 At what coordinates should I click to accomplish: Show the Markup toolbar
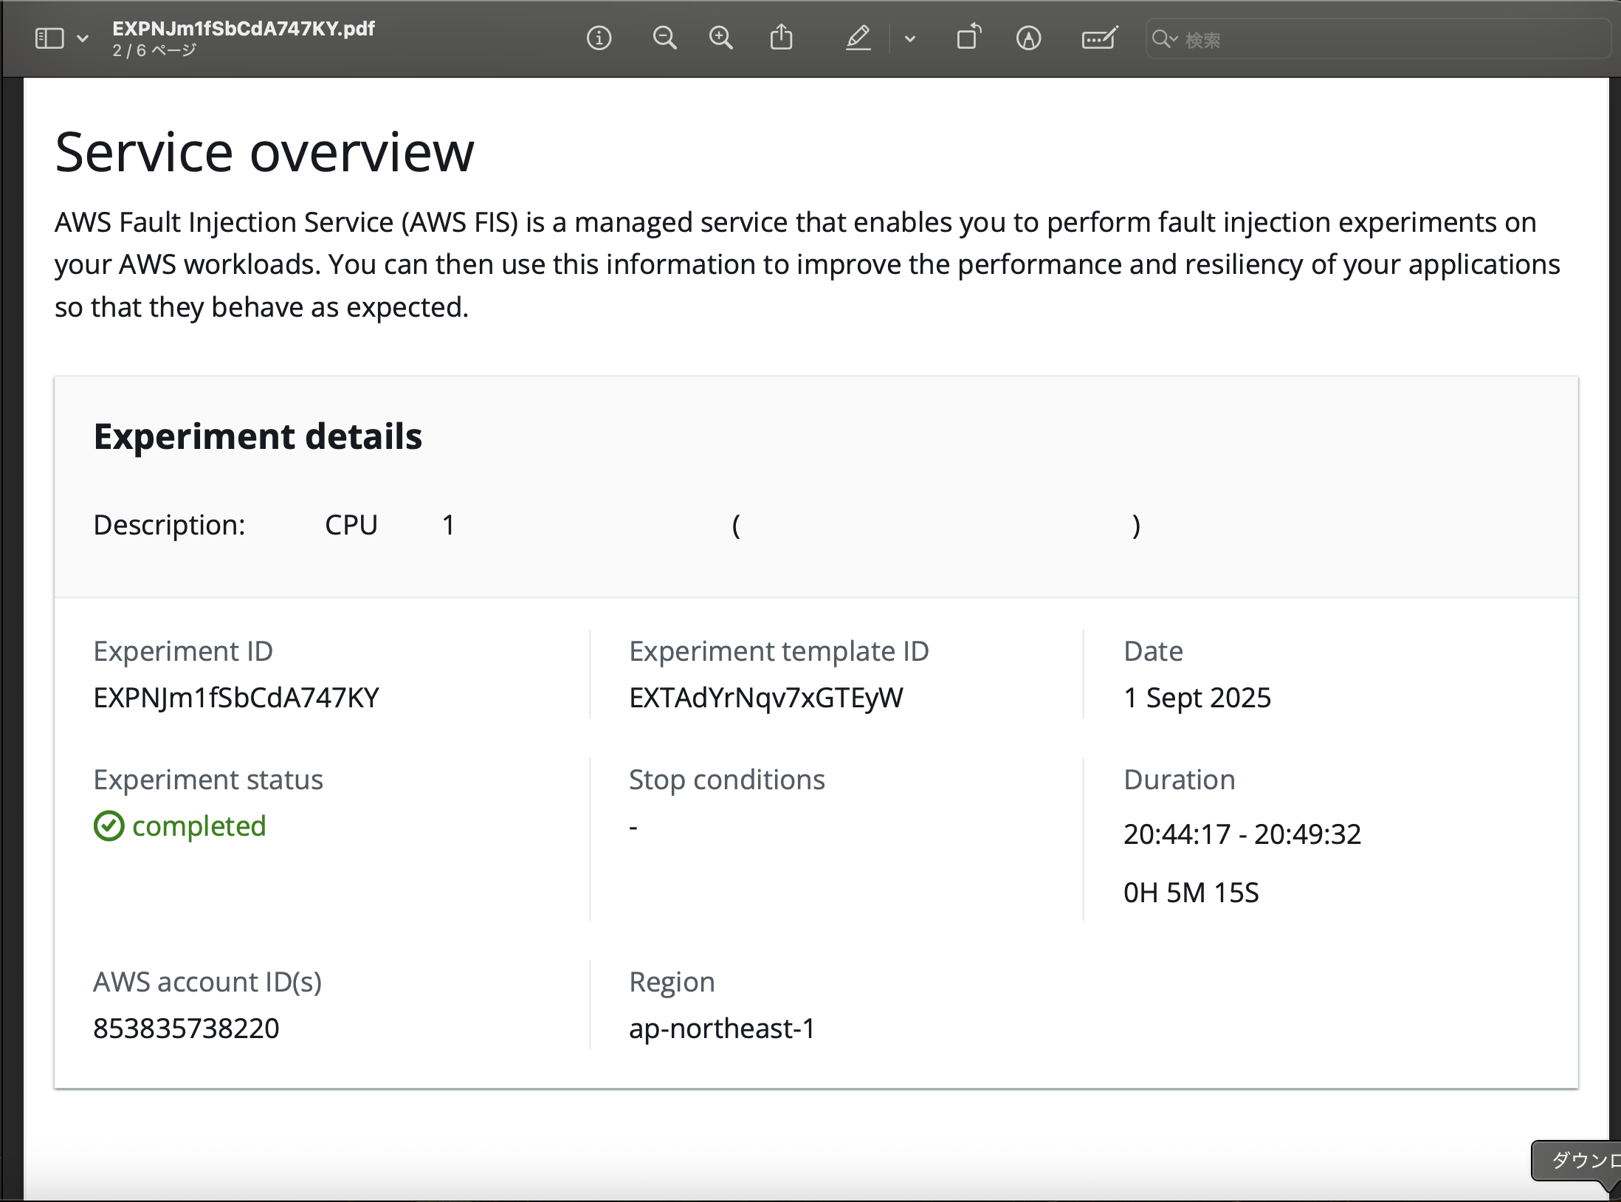(x=1028, y=38)
